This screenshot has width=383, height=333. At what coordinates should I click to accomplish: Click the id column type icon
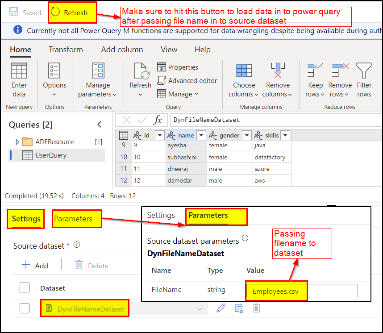[x=137, y=135]
